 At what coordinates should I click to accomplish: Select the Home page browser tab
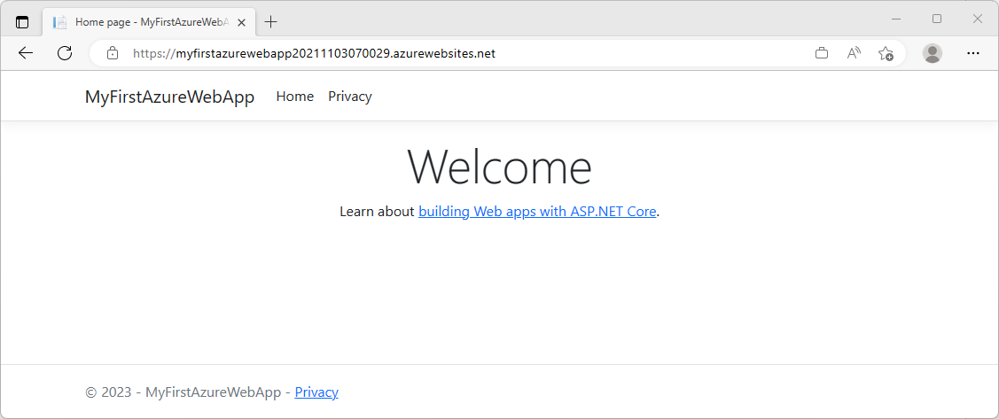[x=142, y=21]
